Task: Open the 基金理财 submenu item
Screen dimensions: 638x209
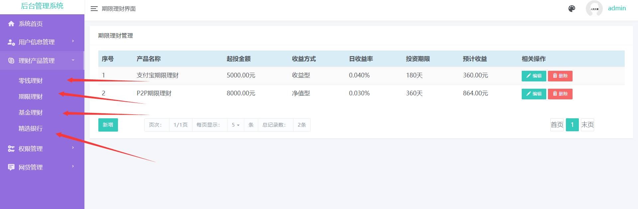Action: tap(31, 113)
